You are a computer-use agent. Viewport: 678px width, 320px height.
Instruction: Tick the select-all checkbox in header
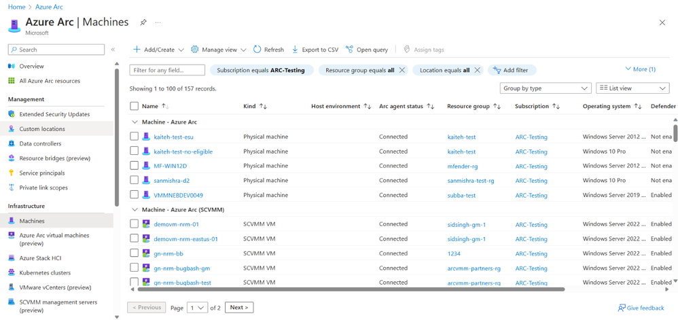[135, 106]
